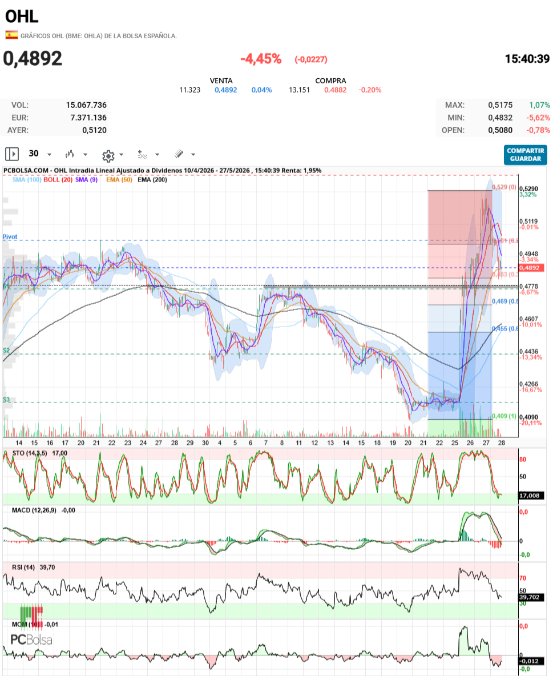This screenshot has height=676, width=553.
Task: Click the S3 support label
Action: (x=6, y=400)
